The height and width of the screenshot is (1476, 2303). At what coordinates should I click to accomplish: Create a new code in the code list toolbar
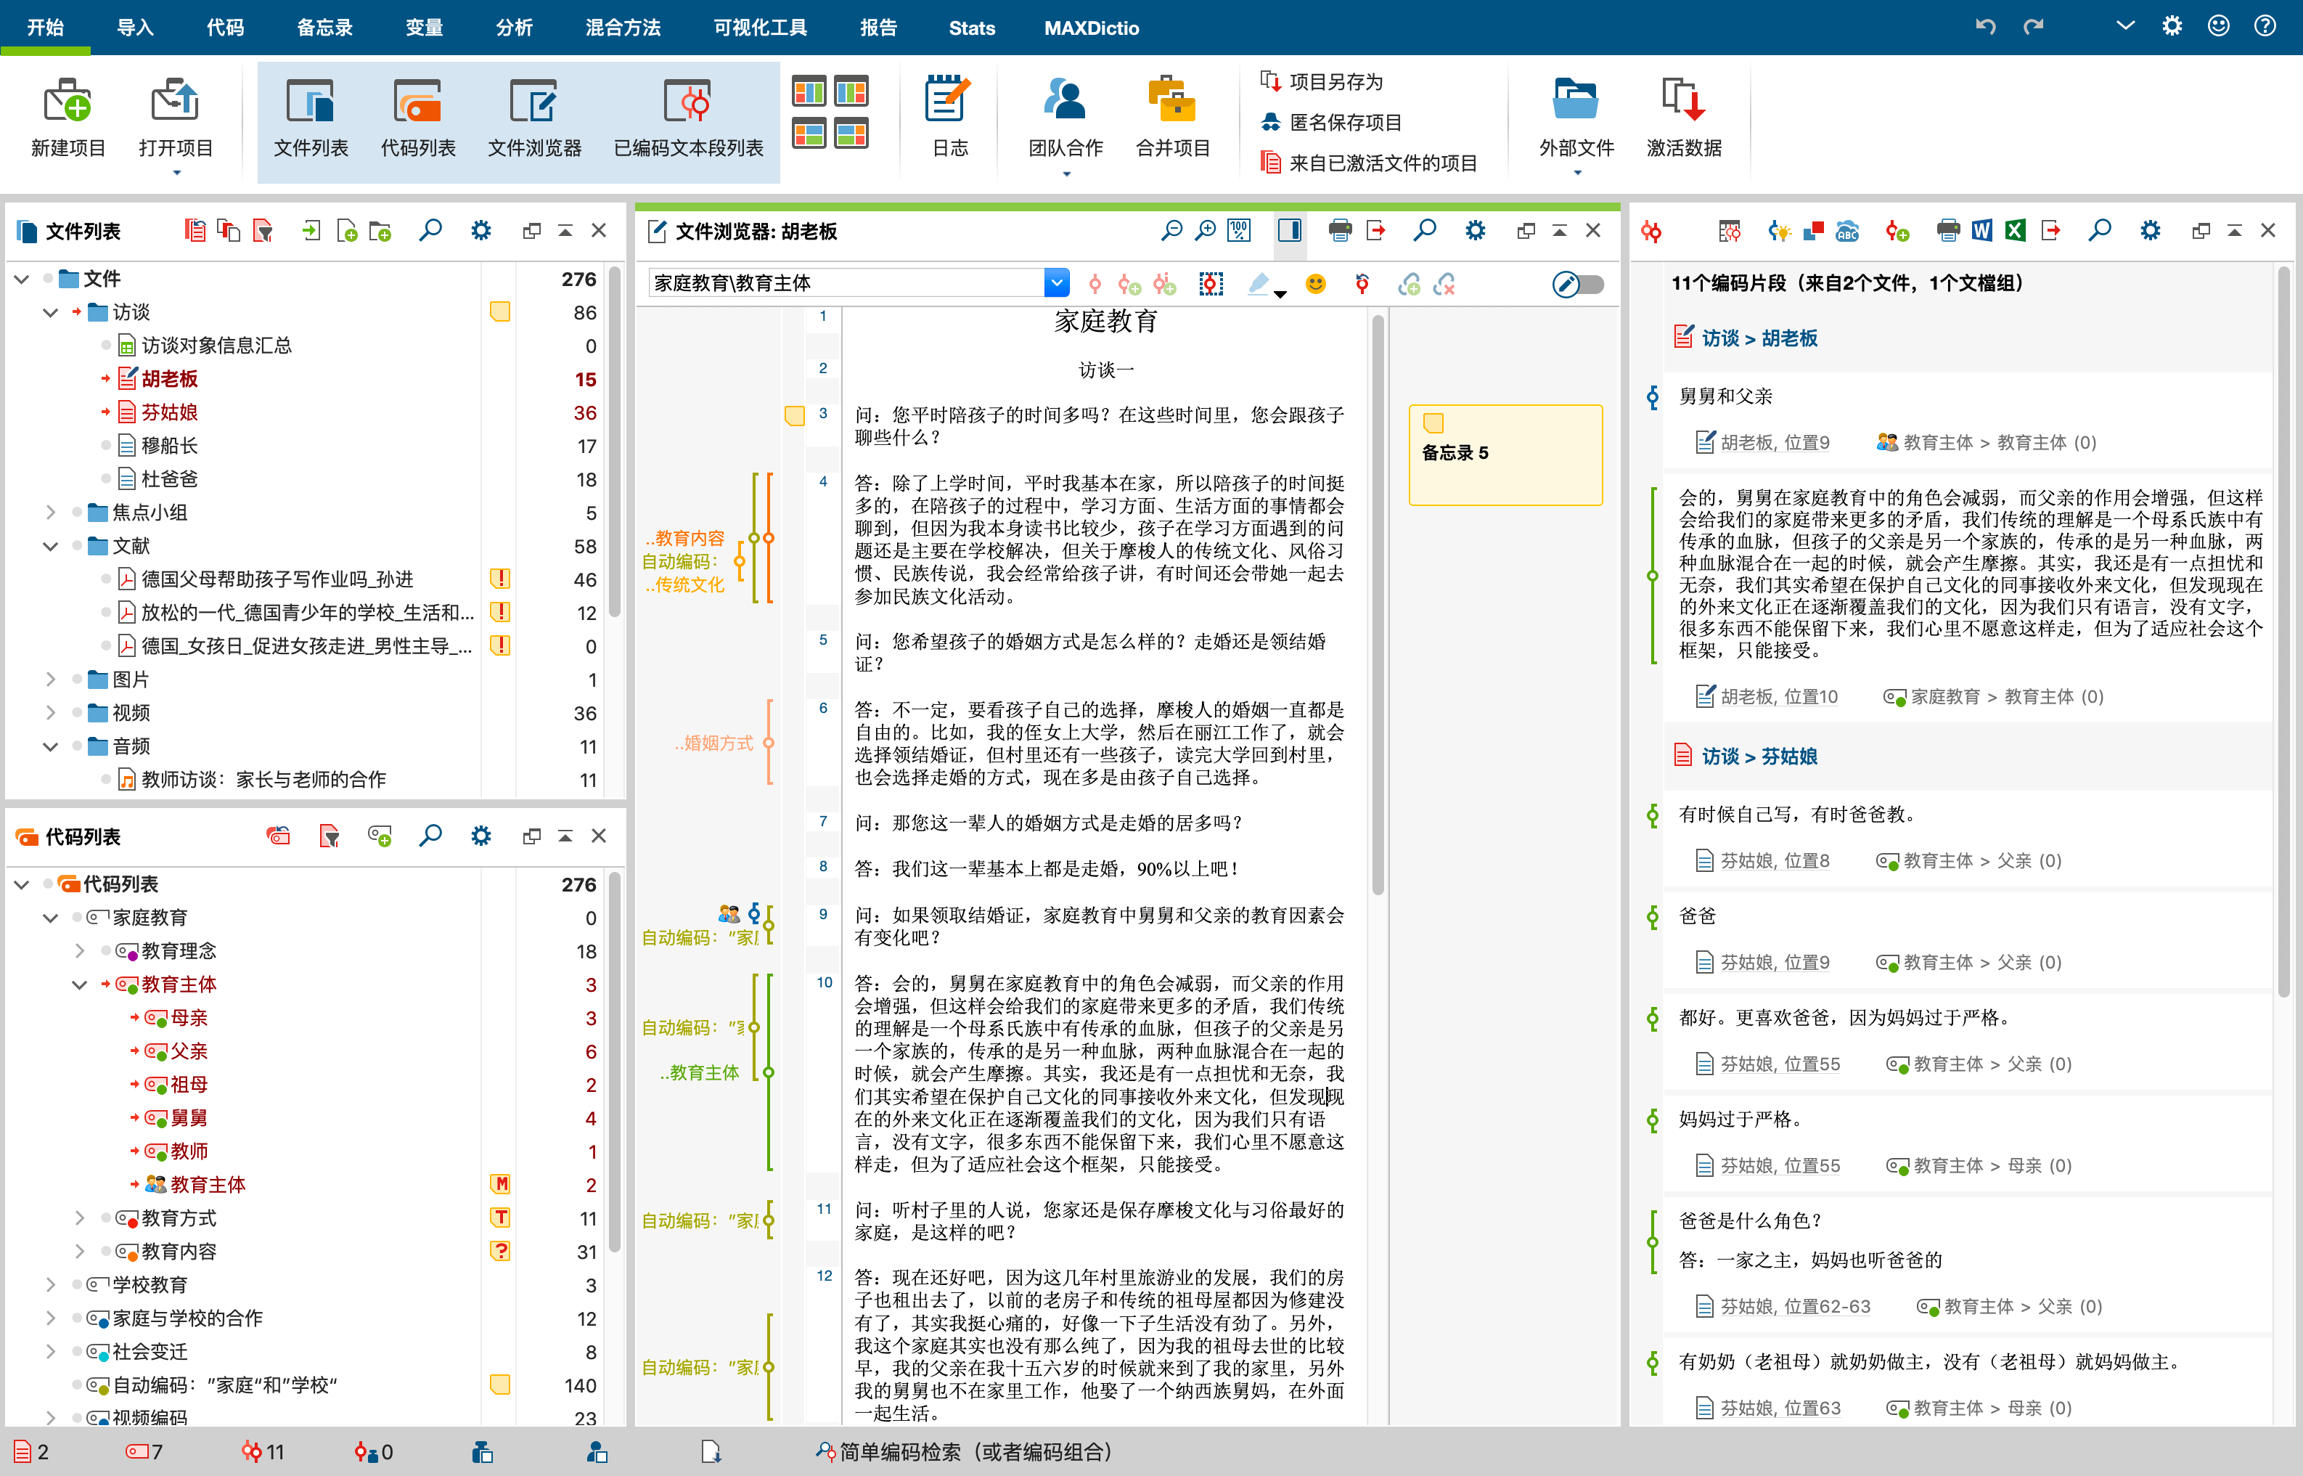click(x=380, y=836)
